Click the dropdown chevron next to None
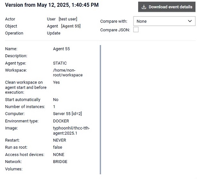This screenshot has height=179, width=197. (x=190, y=21)
